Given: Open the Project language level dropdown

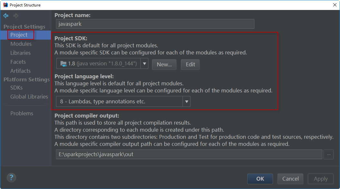Looking at the screenshot, I should [x=123, y=102].
